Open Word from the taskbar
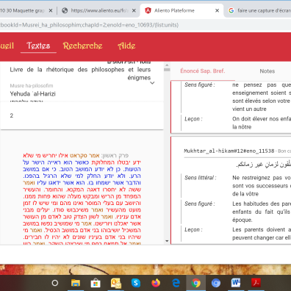Screen dimensions: 291x291 [x=236, y=283]
